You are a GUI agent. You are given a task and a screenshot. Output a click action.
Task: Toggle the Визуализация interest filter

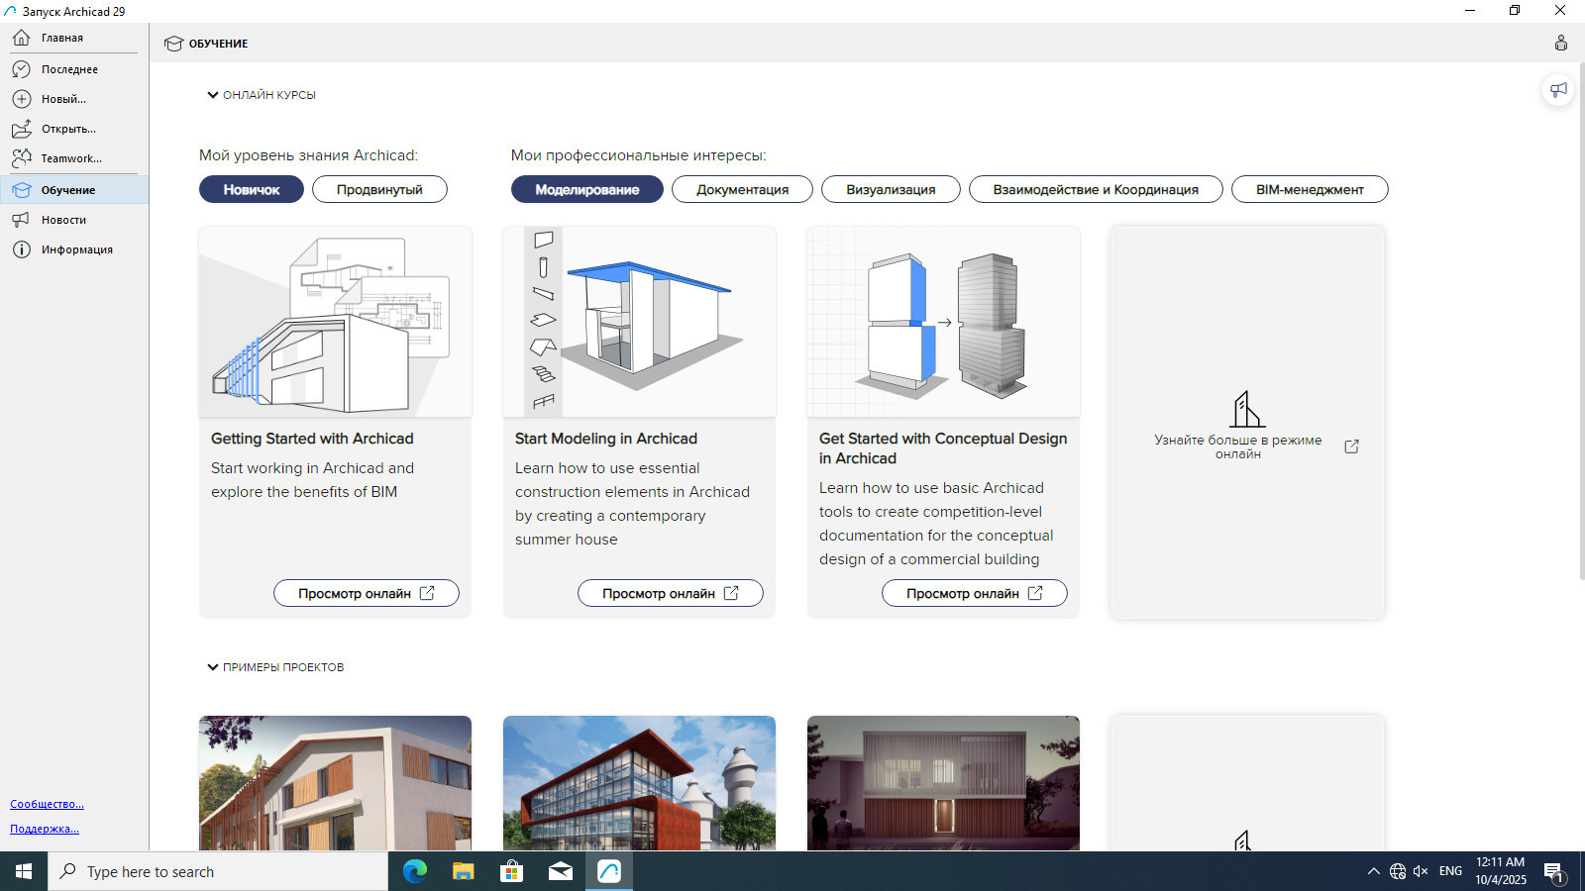tap(891, 189)
